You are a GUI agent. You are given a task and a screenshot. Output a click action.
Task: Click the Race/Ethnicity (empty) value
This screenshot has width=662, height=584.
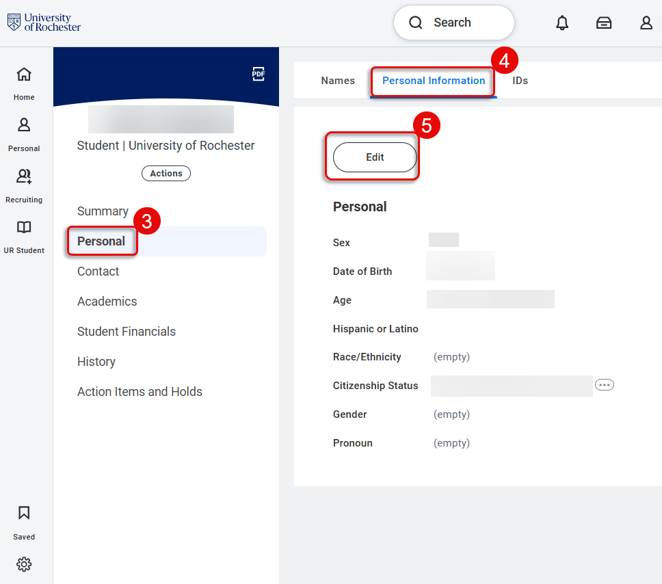click(451, 357)
